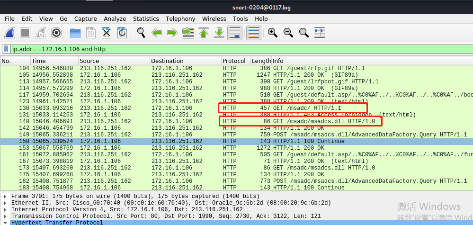Viewport: 473px width, 225px height.
Task: Collapse the Hypertext Transfer Protocol row
Action: (5, 223)
